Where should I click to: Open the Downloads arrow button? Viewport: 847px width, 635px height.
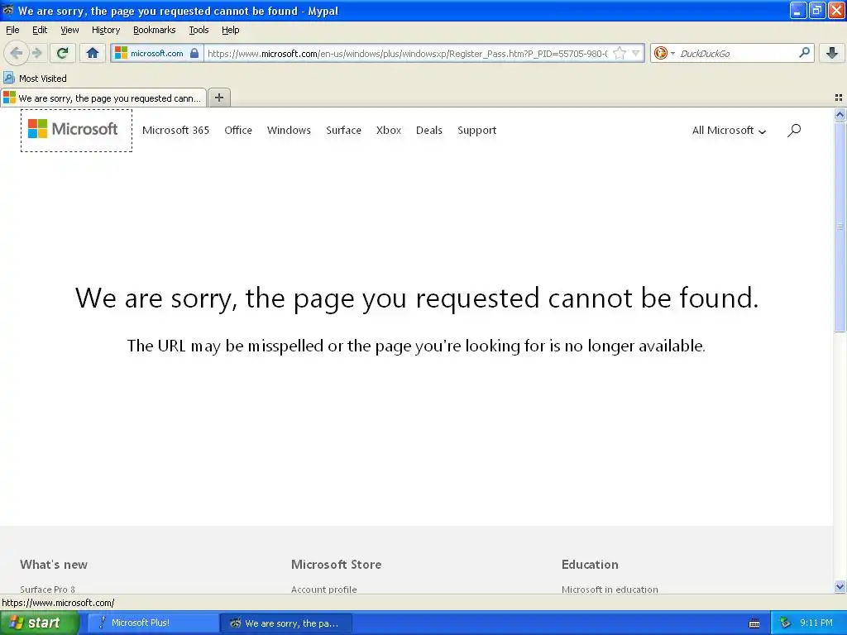point(832,53)
